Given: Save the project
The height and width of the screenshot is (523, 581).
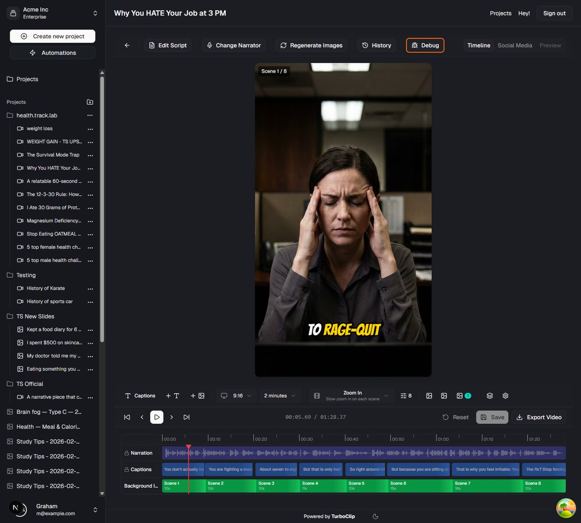Looking at the screenshot, I should coord(492,417).
